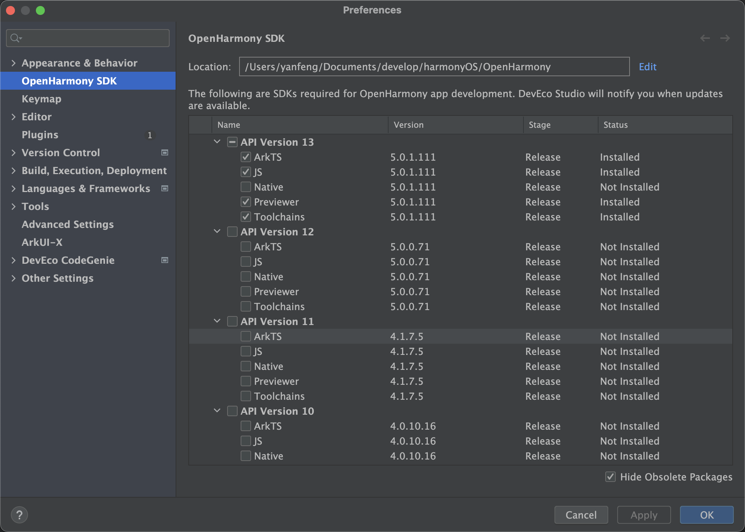Collapse the API Version 10 group
The width and height of the screenshot is (745, 532).
pos(217,411)
